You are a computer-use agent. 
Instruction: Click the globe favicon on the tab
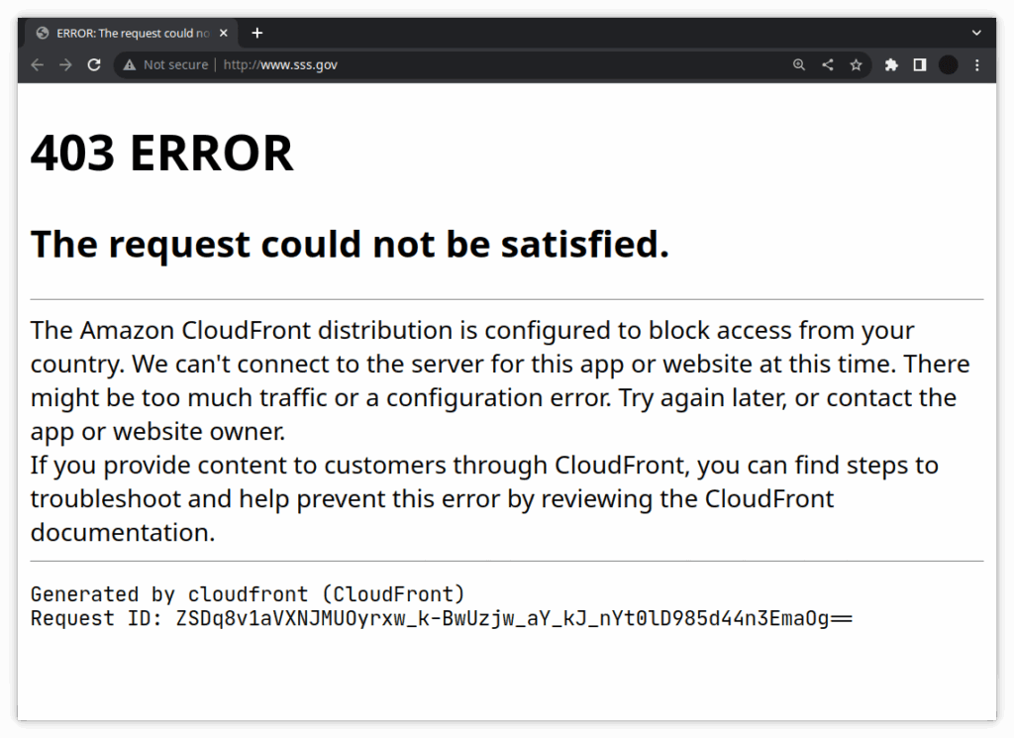coord(43,33)
